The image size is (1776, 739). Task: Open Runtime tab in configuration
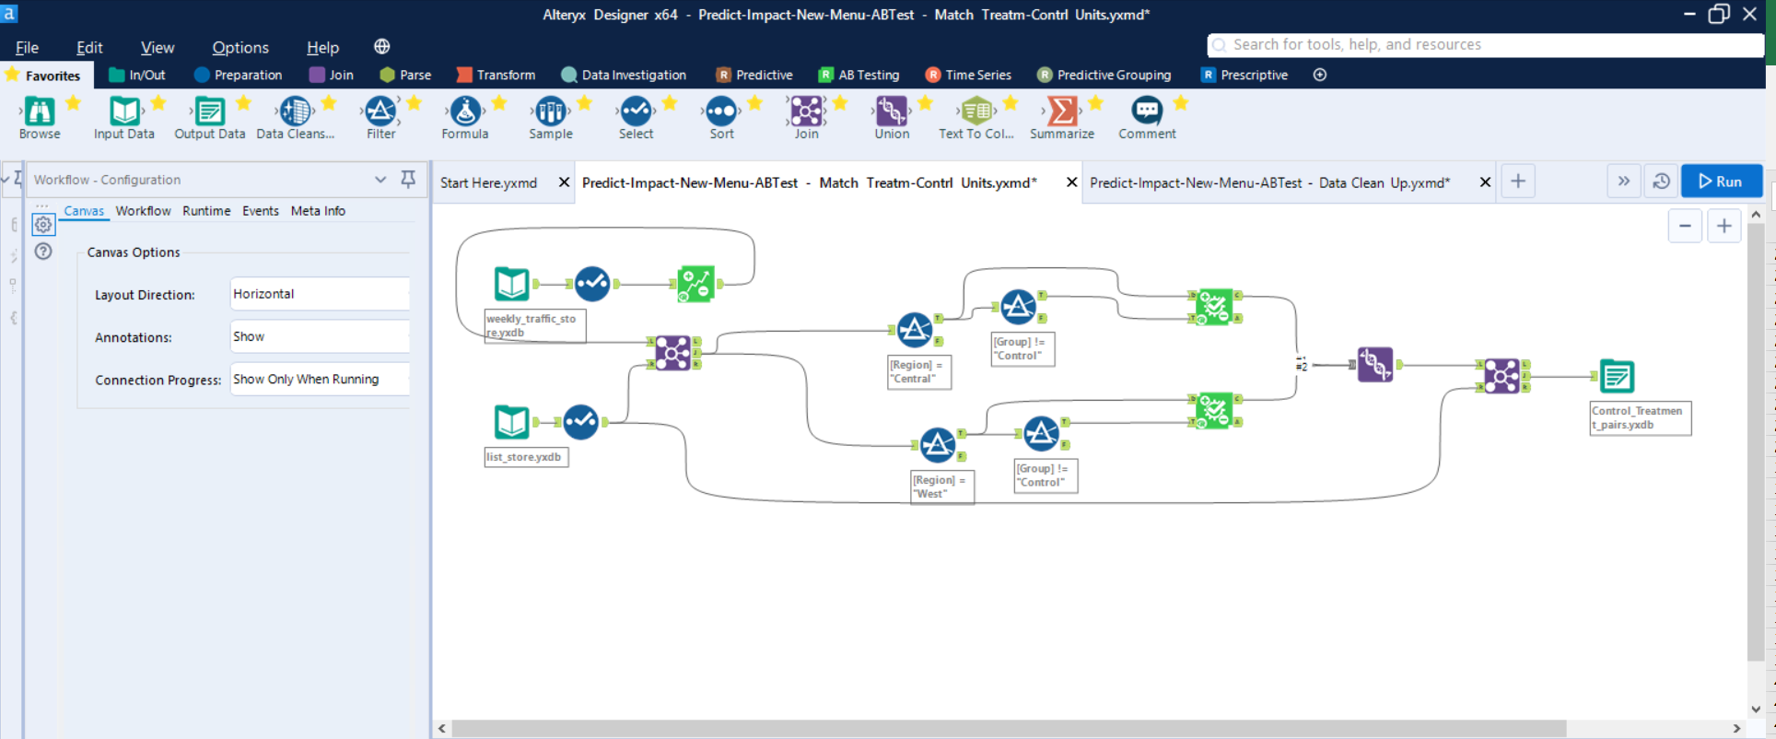pyautogui.click(x=206, y=211)
